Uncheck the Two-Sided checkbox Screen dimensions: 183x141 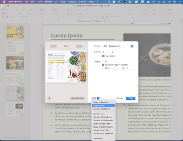(103, 56)
